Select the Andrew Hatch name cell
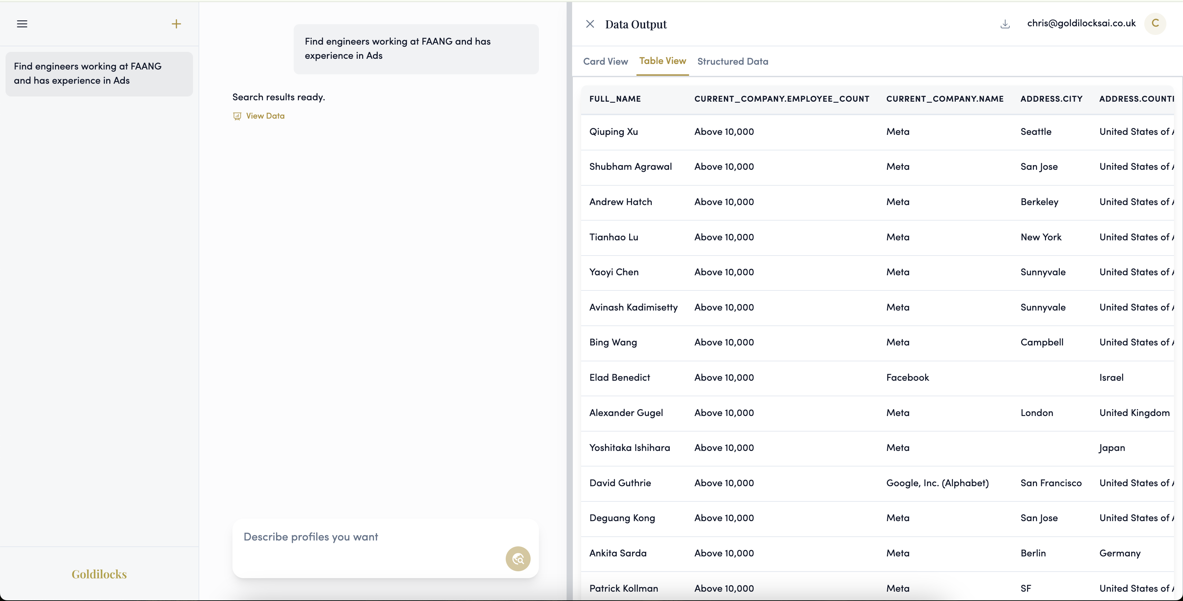Screen dimensions: 1183x601 coord(621,202)
